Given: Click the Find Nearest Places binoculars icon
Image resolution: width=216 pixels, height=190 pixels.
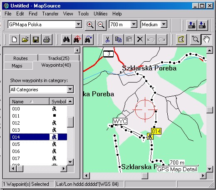Looking at the screenshot, I should point(77,40).
